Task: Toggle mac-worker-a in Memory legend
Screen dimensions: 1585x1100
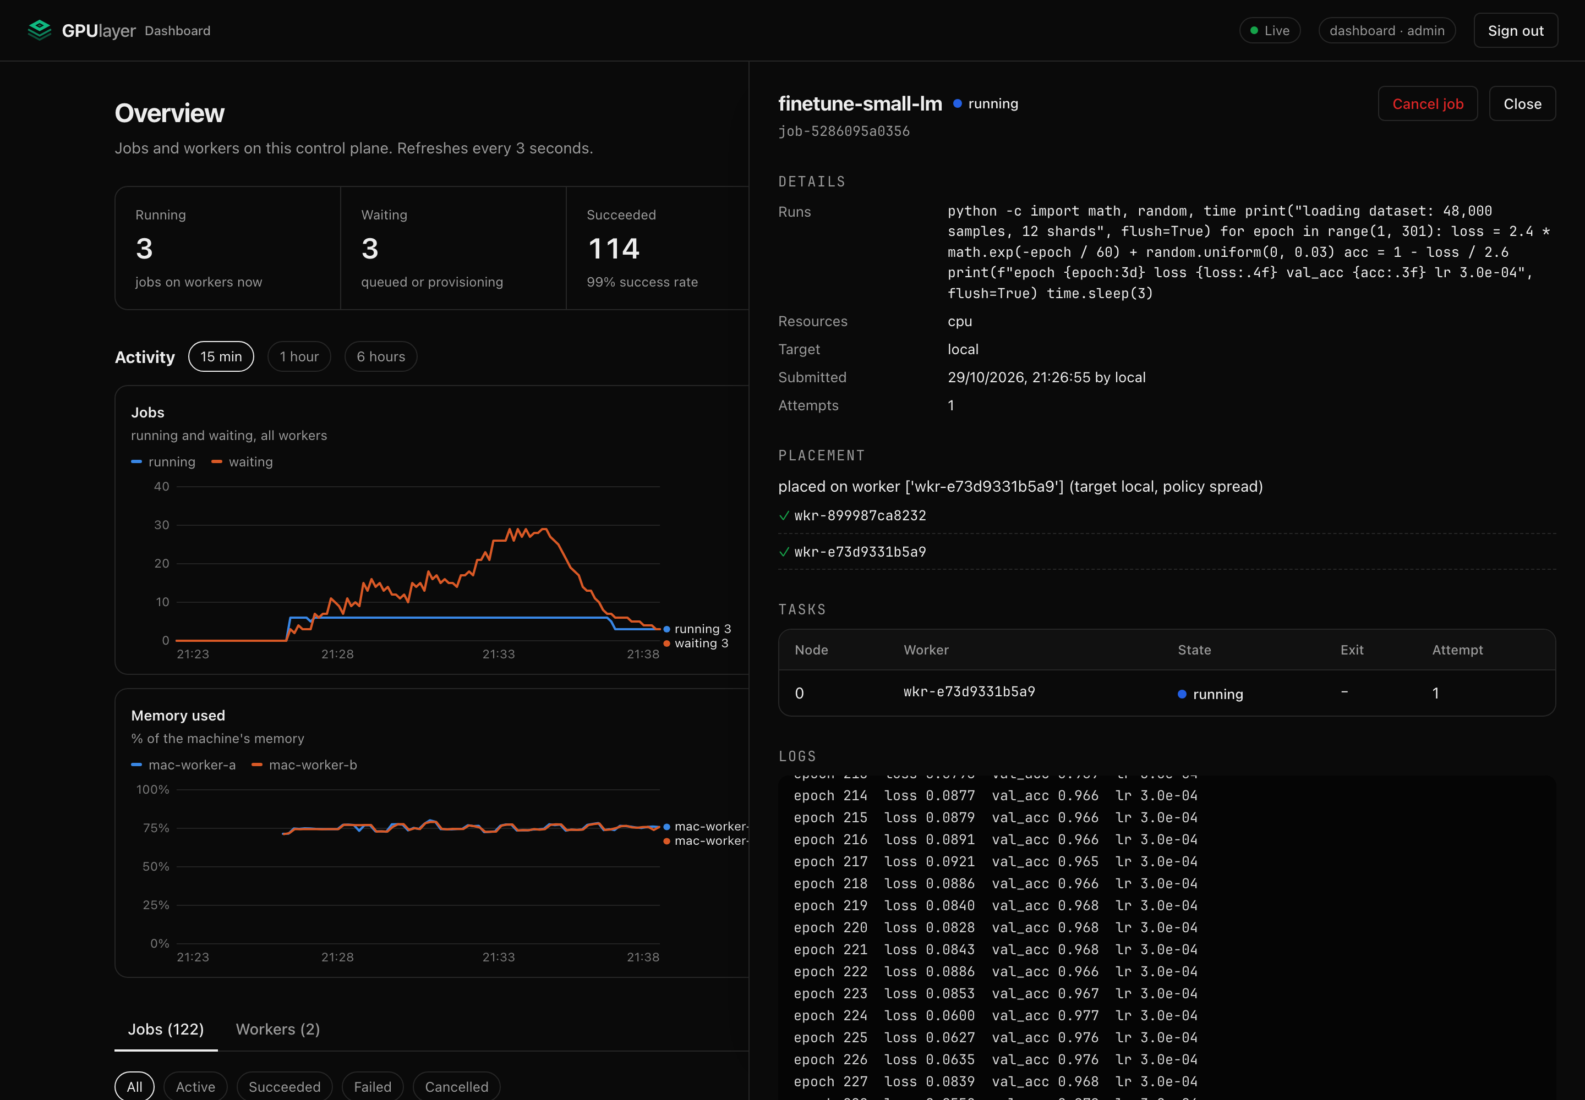Action: point(183,765)
